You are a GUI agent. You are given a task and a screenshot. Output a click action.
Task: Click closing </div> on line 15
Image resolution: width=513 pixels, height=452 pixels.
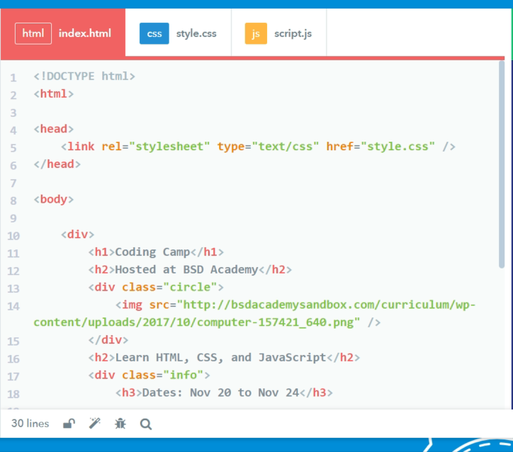coord(108,340)
